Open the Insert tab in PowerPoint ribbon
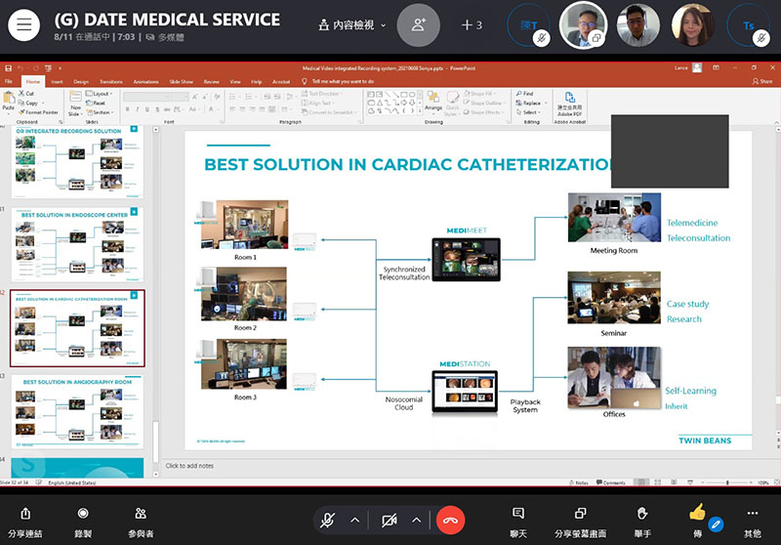 pos(57,82)
